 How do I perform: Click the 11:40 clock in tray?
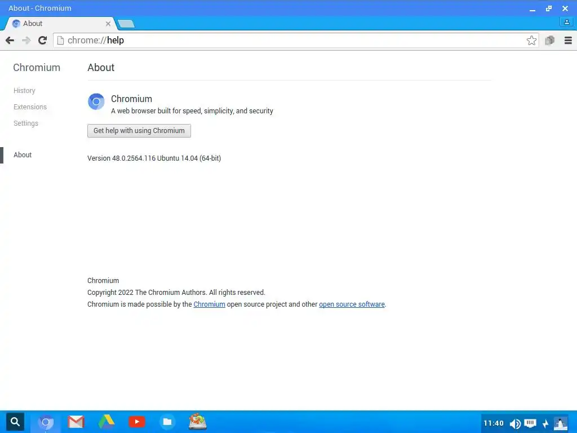494,423
